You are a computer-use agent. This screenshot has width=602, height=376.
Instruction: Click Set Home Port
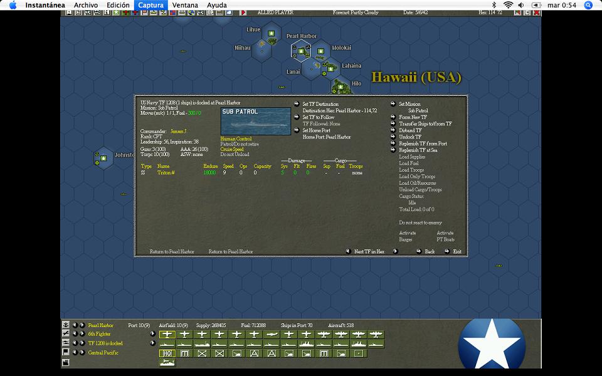[x=316, y=130]
